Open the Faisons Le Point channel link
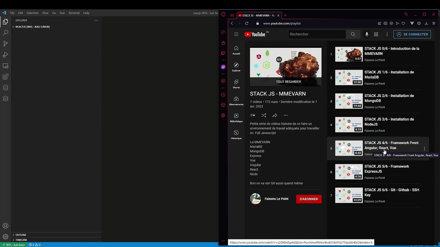 (x=276, y=199)
